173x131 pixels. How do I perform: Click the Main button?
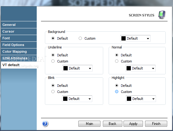click(89, 124)
